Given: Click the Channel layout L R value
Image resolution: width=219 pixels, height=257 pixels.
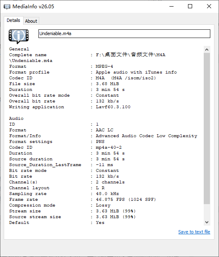Looking at the screenshot, I should tap(100, 188).
